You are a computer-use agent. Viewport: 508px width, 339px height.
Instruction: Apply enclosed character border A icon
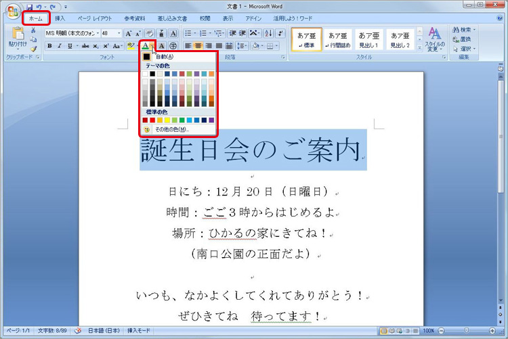[173, 33]
